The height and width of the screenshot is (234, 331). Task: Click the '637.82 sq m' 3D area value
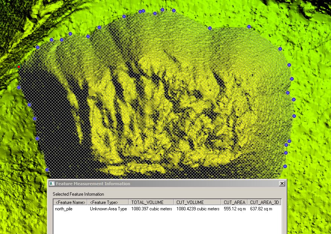(x=261, y=209)
